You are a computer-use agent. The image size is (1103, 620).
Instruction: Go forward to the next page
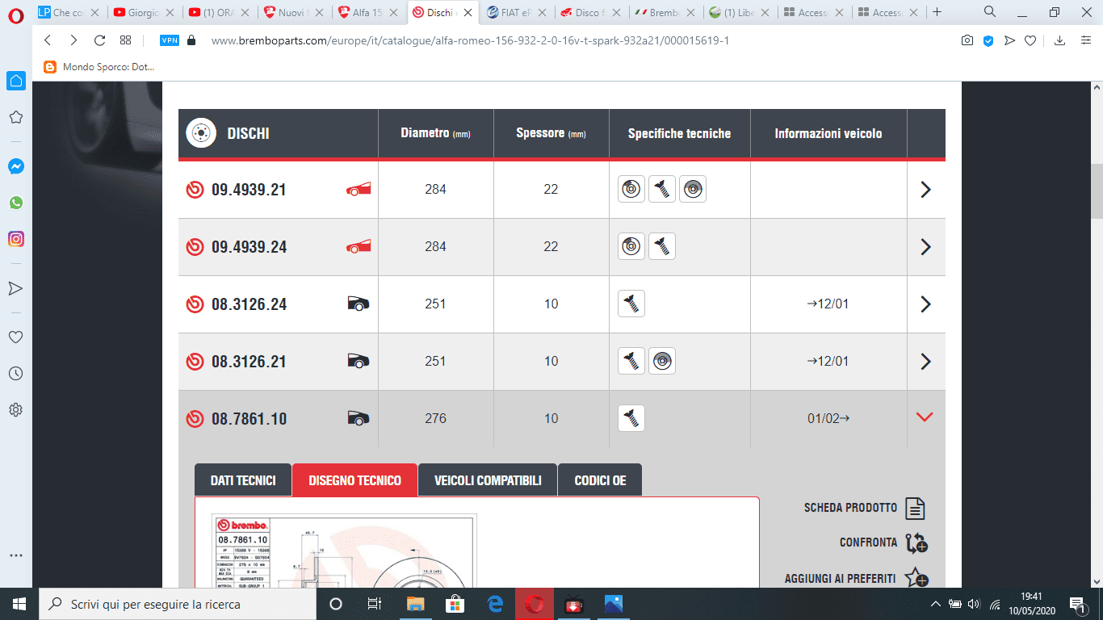tap(73, 40)
